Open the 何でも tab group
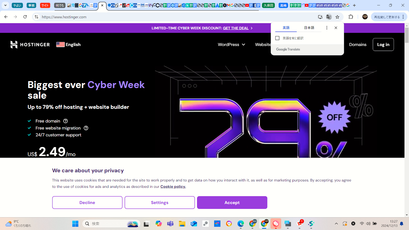The image size is (409, 230). pos(60,5)
